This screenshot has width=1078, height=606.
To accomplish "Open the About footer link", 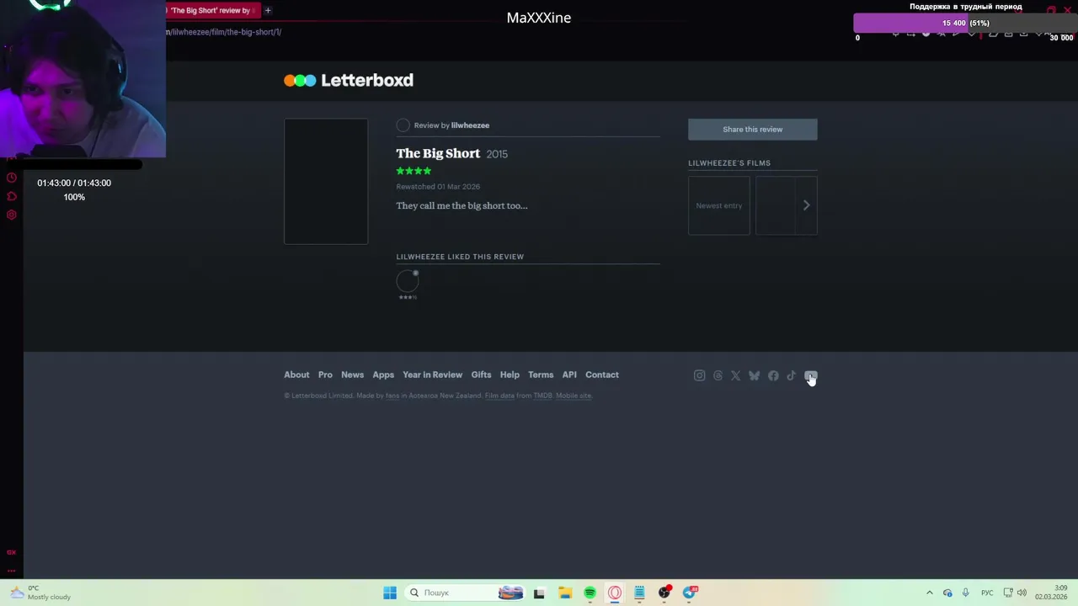I will 296,375.
